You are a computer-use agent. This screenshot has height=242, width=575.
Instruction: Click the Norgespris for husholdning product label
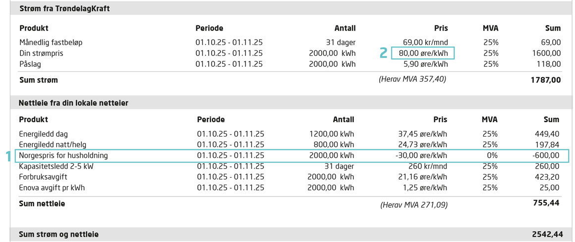point(63,155)
